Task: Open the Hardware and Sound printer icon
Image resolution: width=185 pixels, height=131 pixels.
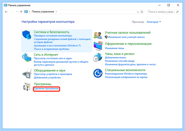Action: pos(27,74)
